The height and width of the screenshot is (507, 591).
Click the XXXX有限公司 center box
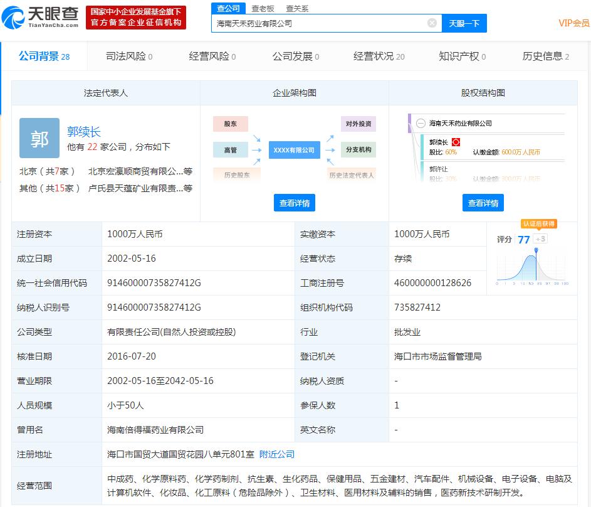pos(294,150)
